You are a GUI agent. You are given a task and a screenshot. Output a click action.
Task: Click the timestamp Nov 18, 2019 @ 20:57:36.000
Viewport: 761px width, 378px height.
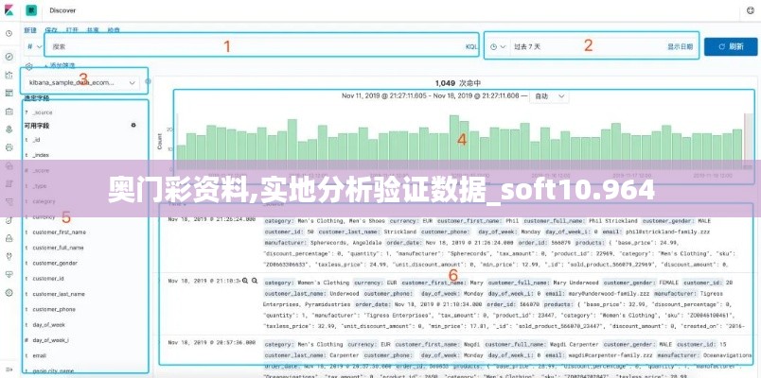pyautogui.click(x=212, y=343)
